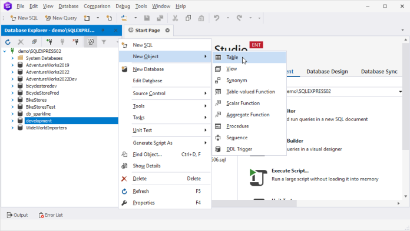This screenshot has height=231, width=410.
Task: Click the Save All icon in the toolbar
Action: [160, 18]
